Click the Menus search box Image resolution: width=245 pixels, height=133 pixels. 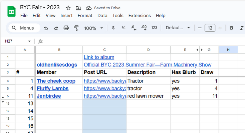tap(24, 28)
